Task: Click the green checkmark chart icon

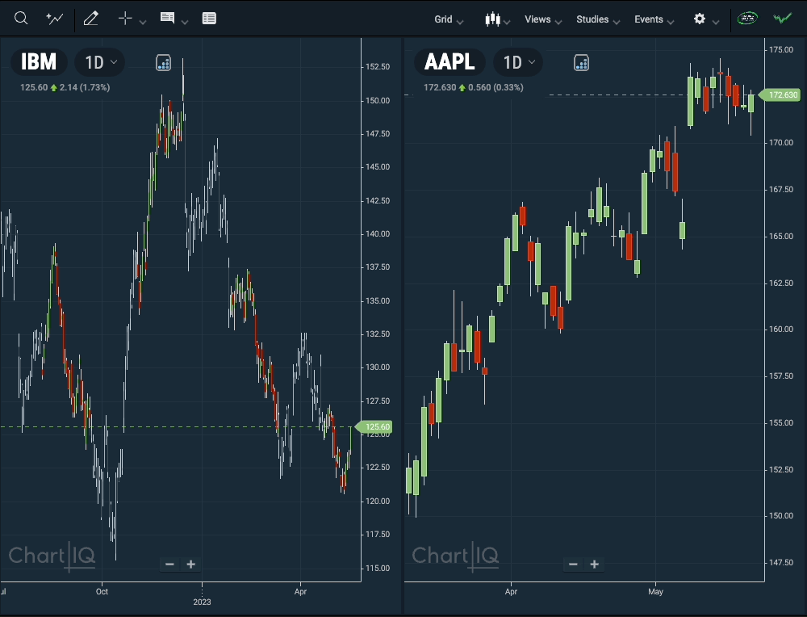Action: click(x=783, y=19)
